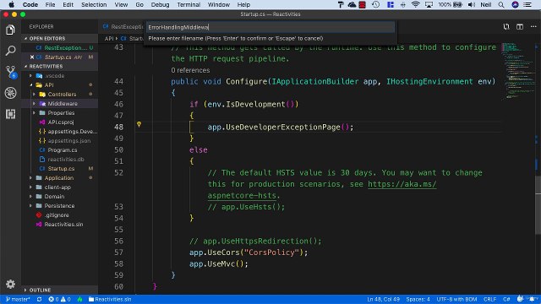Open the Help menu
Viewport: 541px width, 304px height.
click(x=243, y=4)
